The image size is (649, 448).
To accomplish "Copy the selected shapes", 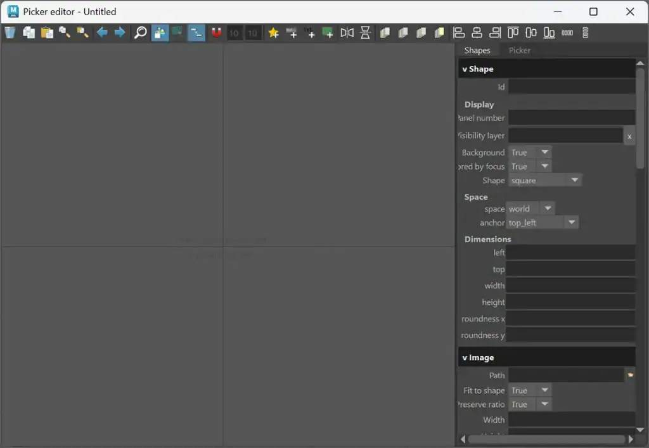I will tap(29, 32).
